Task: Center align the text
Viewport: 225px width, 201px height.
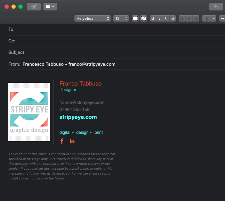Action: (189, 18)
